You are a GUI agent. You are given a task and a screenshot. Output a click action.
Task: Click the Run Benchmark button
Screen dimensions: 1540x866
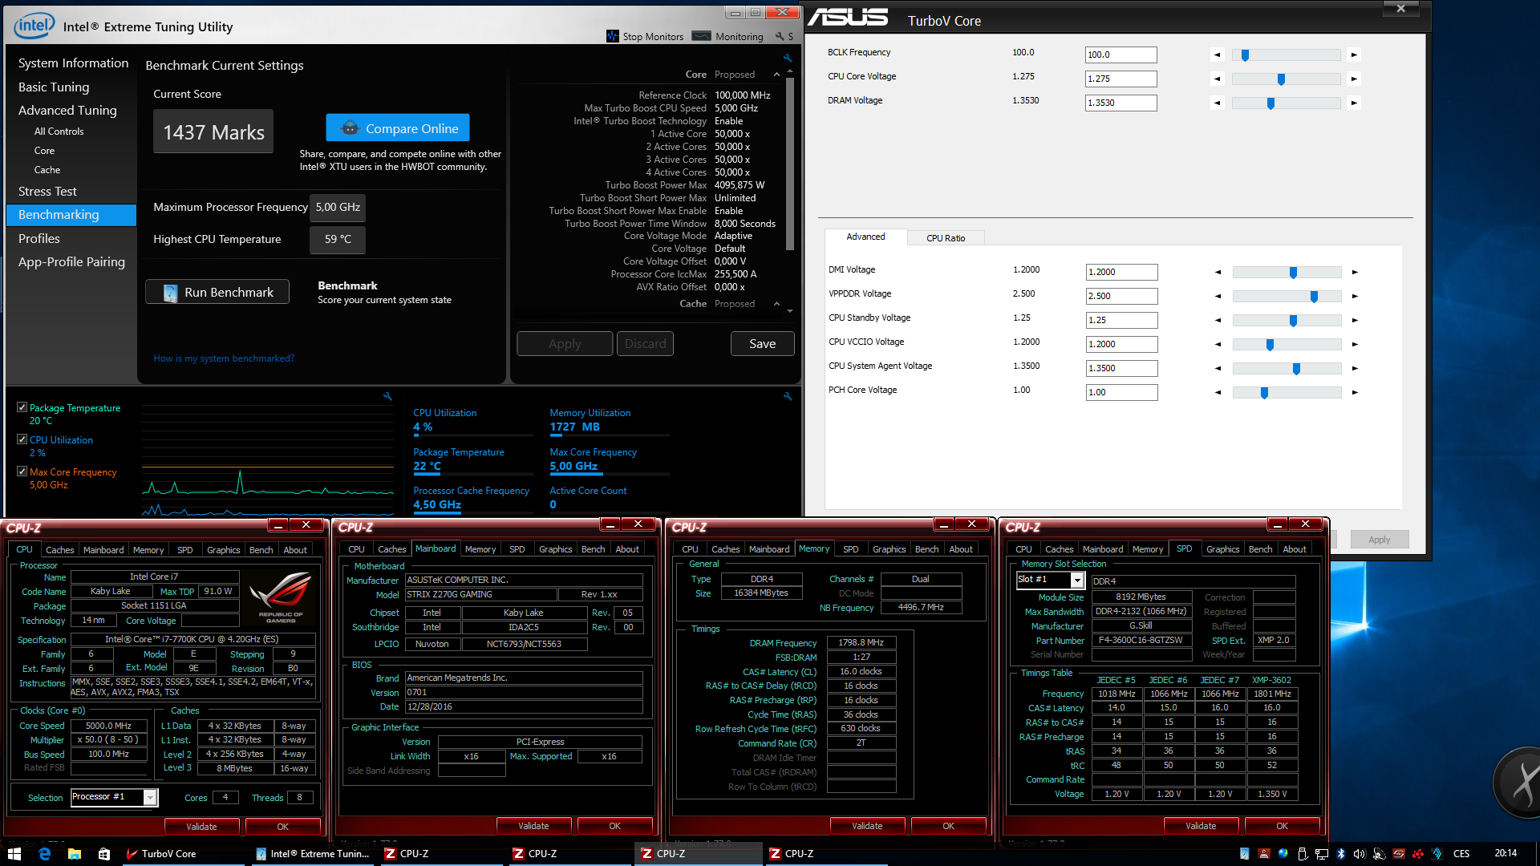(x=217, y=293)
